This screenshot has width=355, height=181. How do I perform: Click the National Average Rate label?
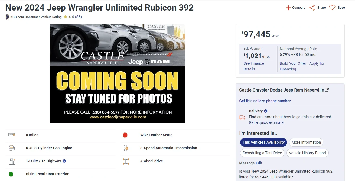[x=298, y=49]
